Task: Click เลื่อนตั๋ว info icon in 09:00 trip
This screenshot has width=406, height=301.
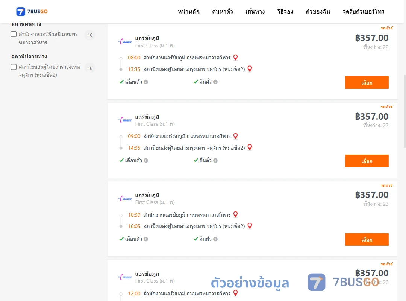Action: pos(146,161)
